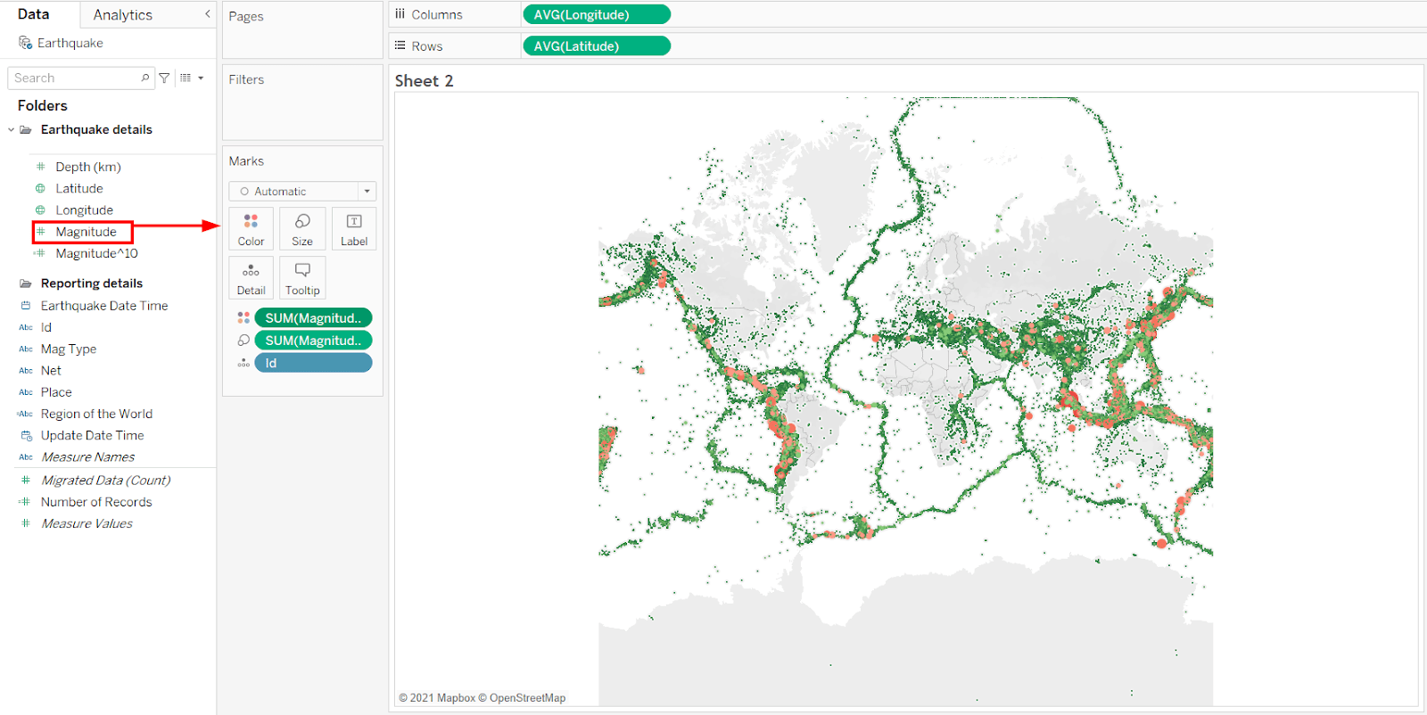Open the OpenStreetMap attribution link

point(527,698)
